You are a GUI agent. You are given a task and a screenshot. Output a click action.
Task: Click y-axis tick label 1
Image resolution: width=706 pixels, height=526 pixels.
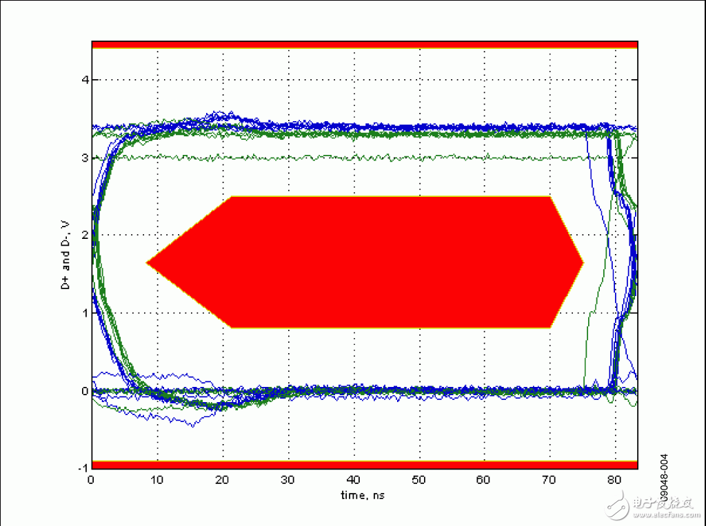click(83, 313)
